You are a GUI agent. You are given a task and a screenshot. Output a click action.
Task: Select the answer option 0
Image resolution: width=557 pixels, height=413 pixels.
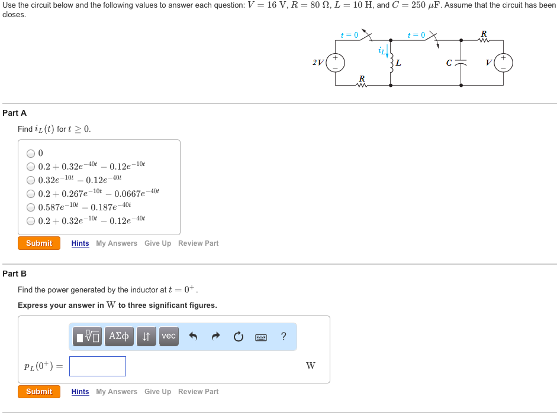pos(31,153)
